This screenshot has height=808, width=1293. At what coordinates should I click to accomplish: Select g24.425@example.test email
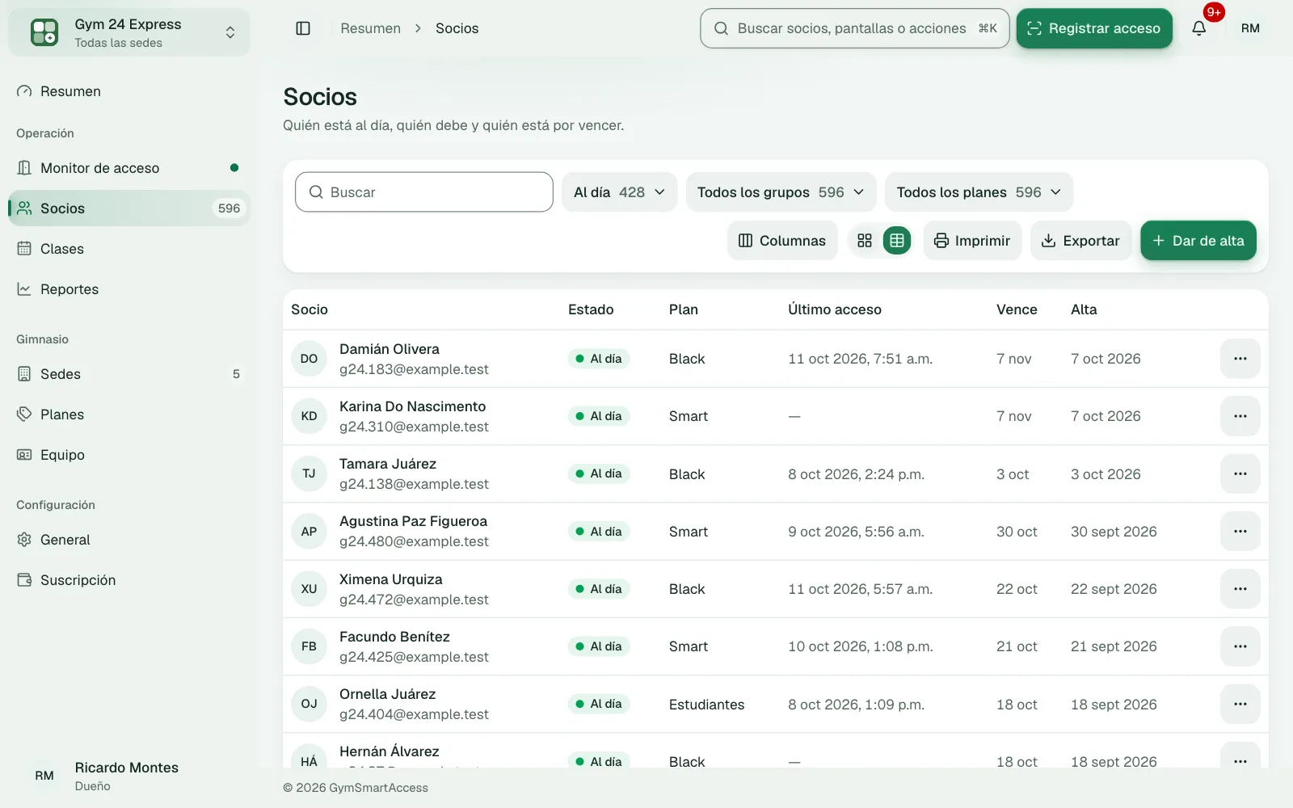414,657
